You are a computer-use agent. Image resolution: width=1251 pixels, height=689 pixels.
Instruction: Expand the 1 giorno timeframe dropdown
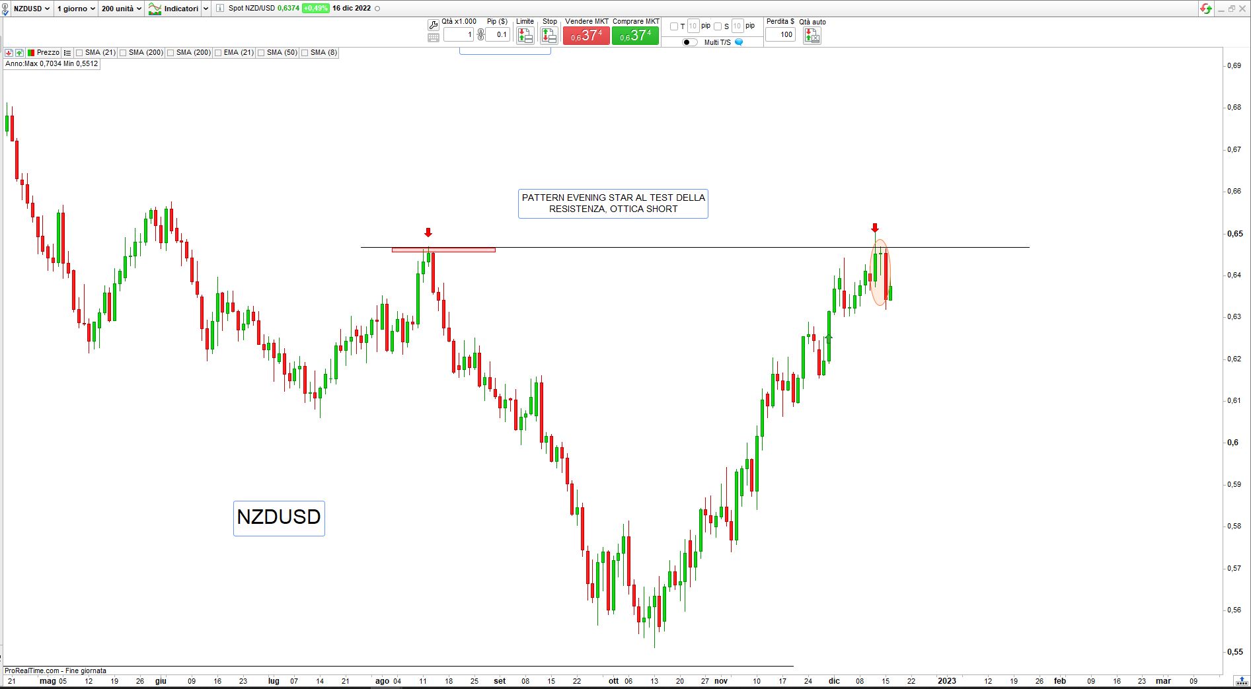[75, 9]
